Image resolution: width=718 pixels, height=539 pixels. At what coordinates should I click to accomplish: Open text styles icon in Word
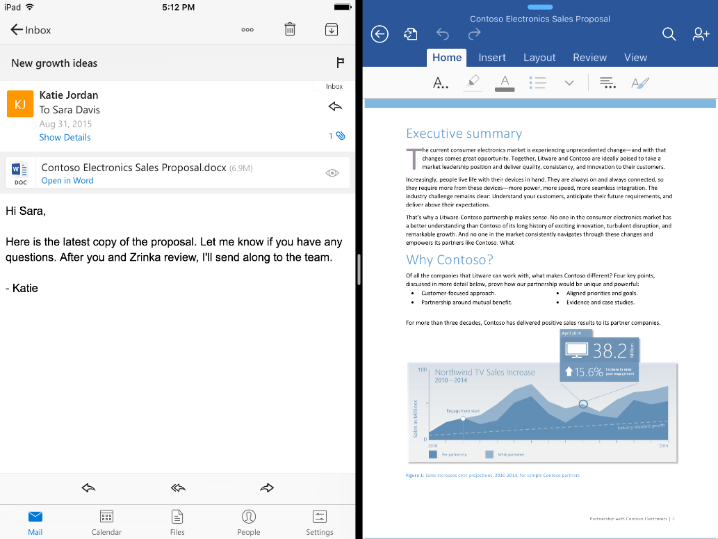pos(640,83)
